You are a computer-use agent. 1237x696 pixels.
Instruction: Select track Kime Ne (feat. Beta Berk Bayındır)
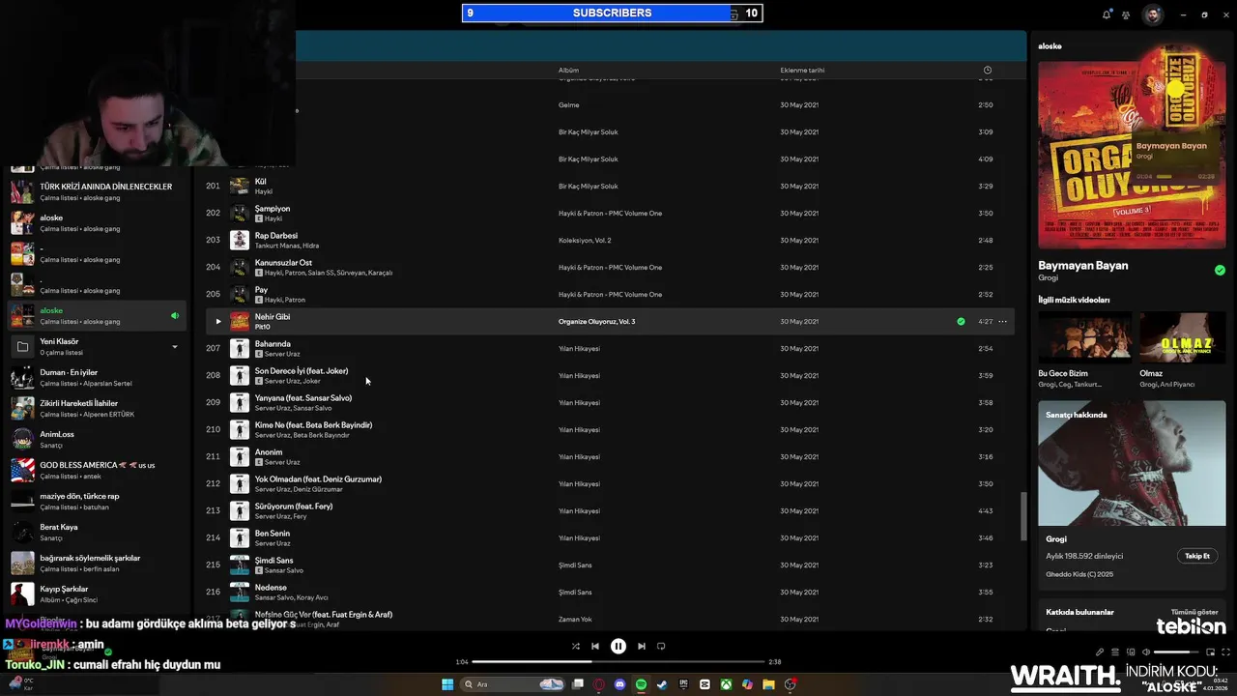609,429
